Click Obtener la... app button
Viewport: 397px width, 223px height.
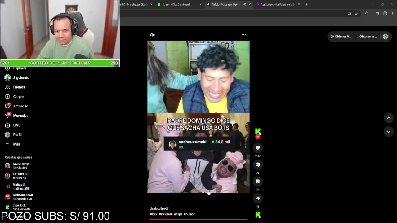point(366,37)
